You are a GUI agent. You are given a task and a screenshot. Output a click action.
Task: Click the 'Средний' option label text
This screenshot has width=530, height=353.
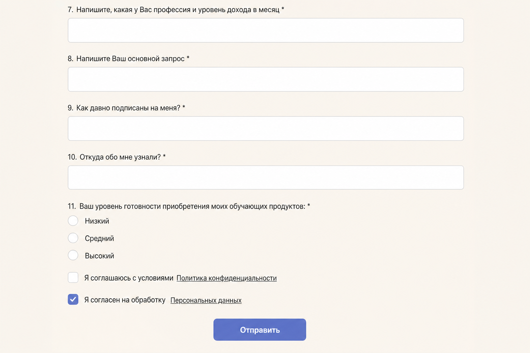click(99, 239)
